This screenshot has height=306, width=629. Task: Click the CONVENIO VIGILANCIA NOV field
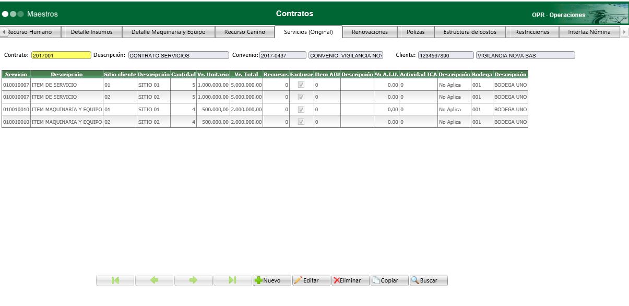click(x=346, y=55)
